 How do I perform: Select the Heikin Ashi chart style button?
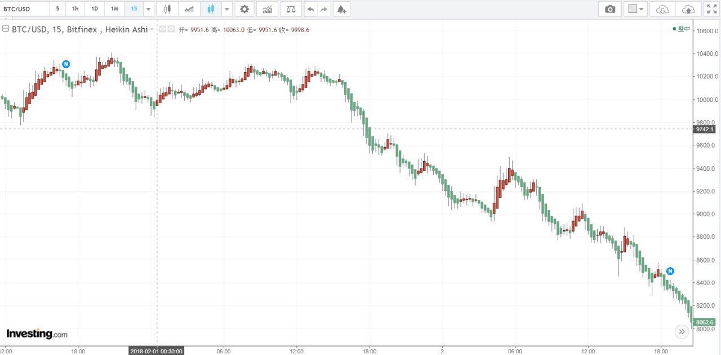tap(211, 9)
